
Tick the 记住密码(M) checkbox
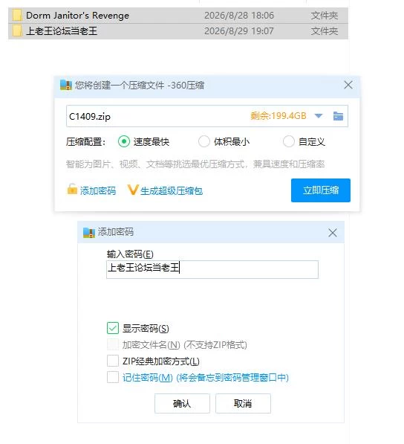113,377
